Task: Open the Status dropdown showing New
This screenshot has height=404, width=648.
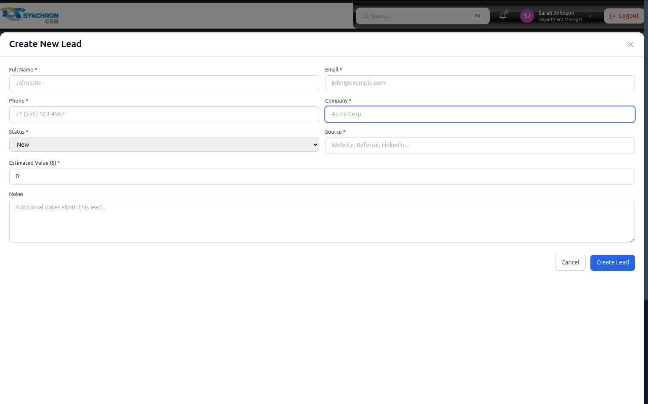Action: coord(164,145)
